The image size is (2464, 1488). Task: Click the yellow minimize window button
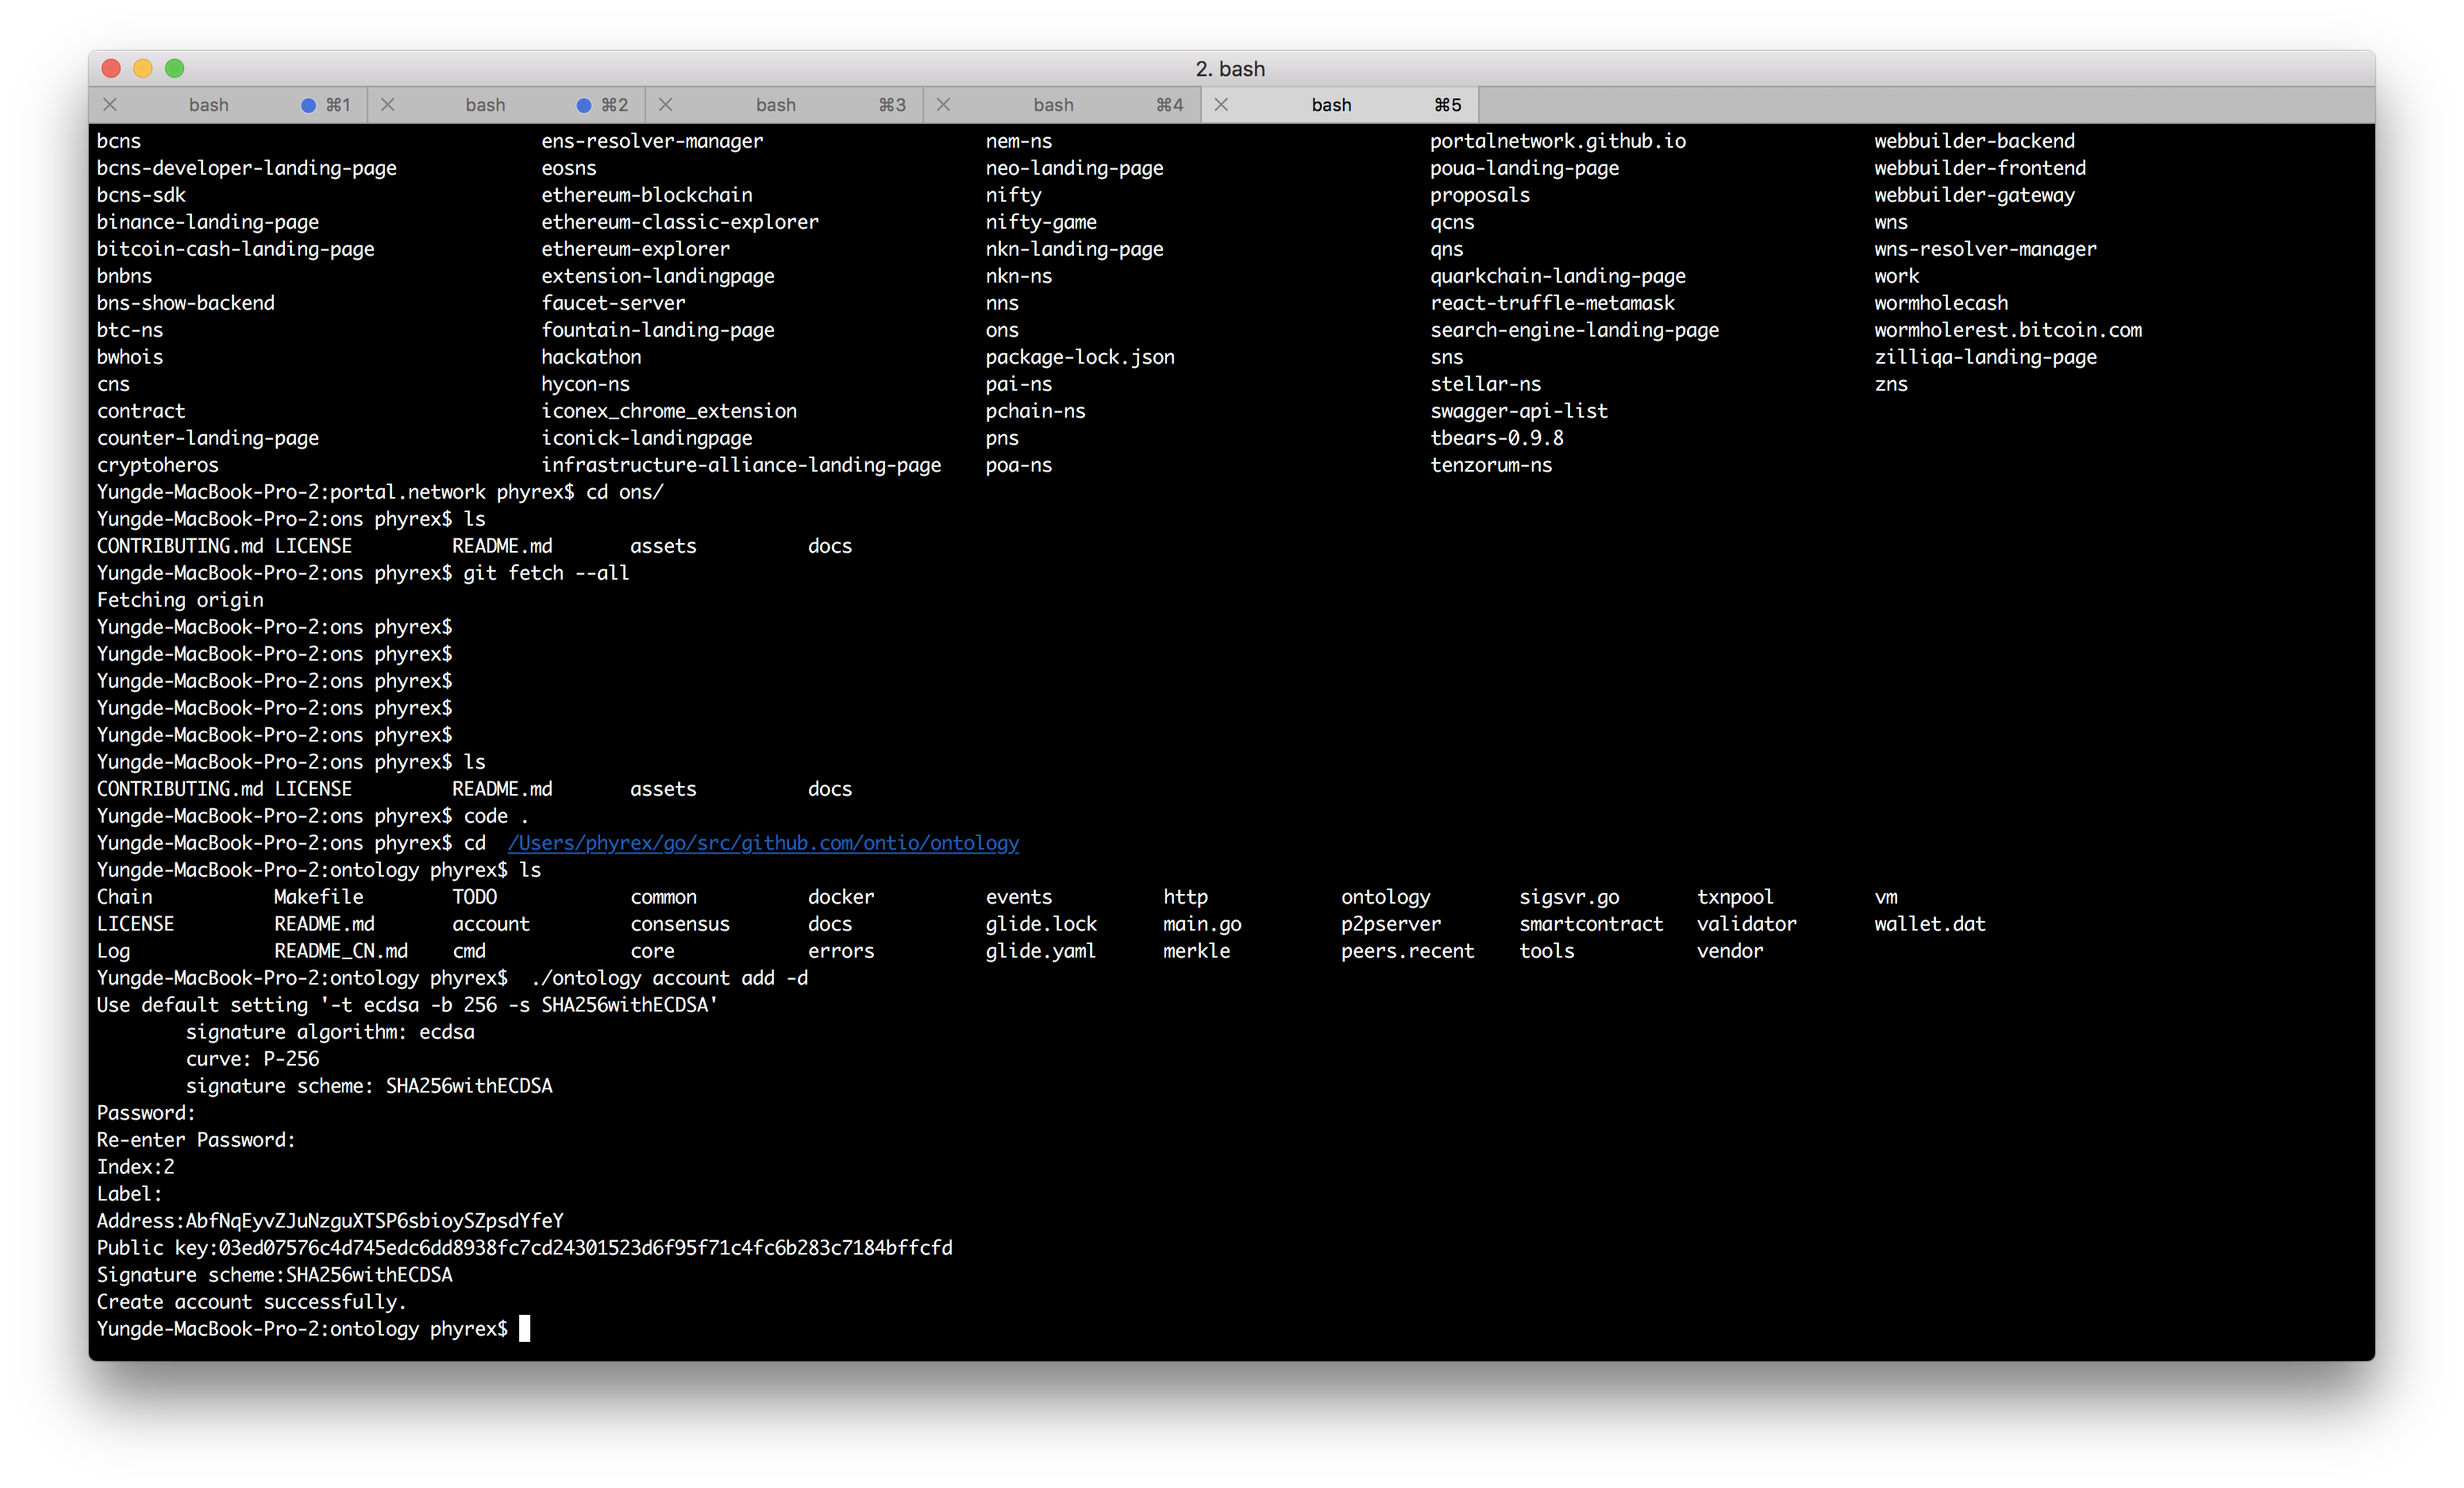[x=143, y=68]
